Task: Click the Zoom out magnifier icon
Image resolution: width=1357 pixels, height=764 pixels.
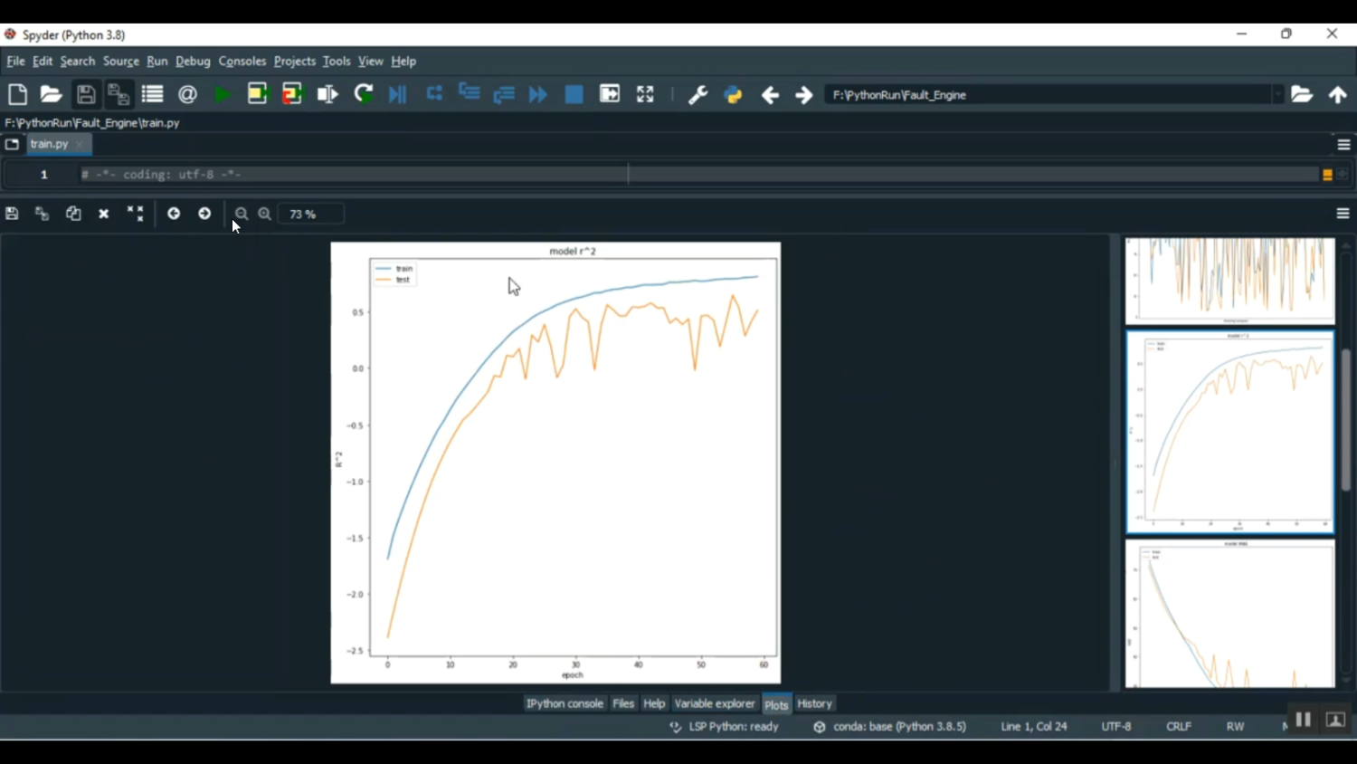Action: click(x=242, y=215)
